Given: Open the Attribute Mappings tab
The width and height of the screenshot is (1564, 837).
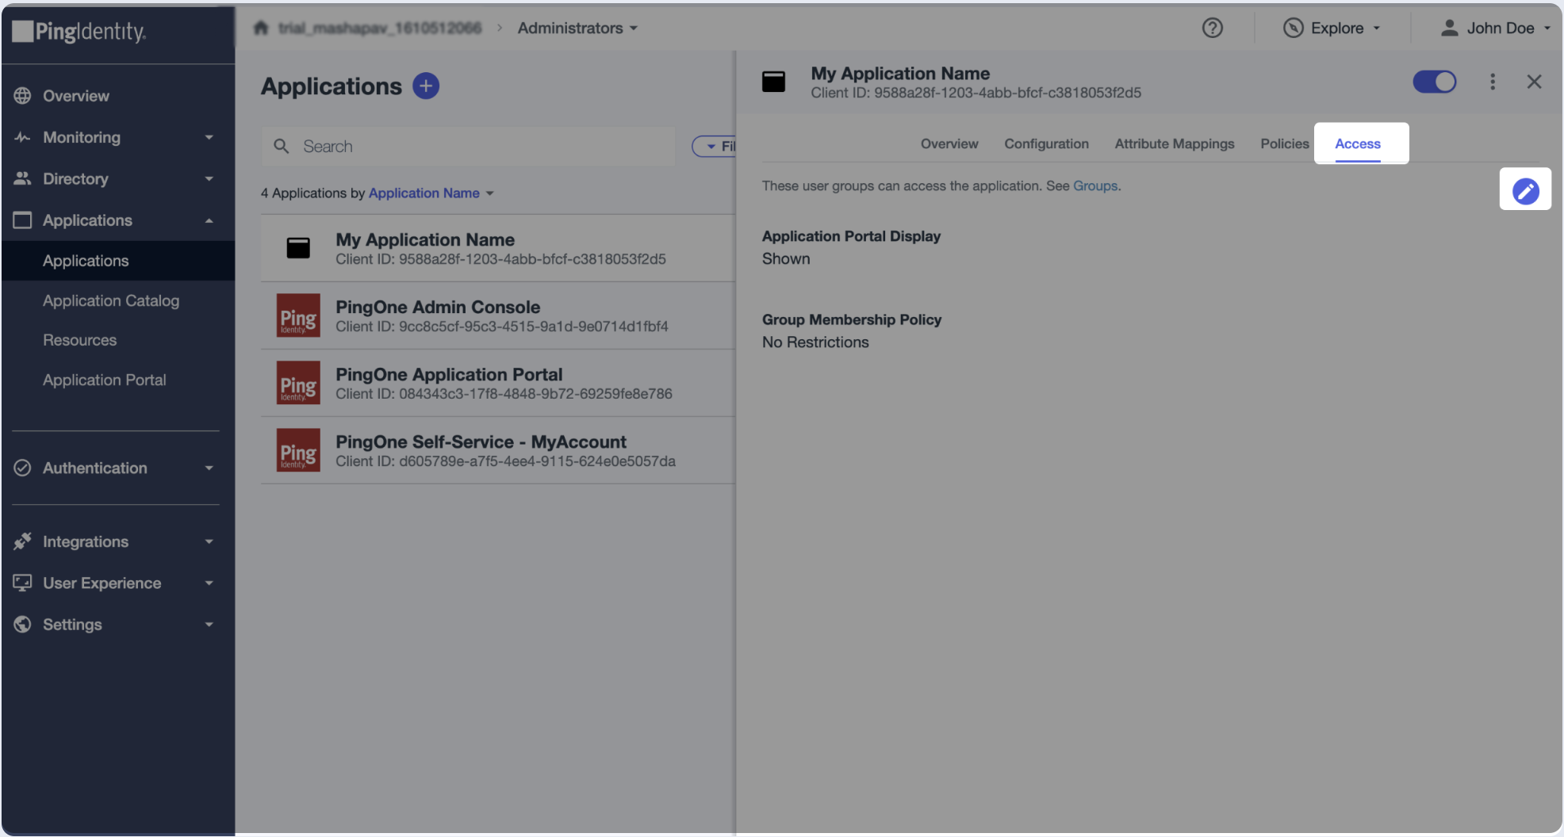Looking at the screenshot, I should point(1174,143).
